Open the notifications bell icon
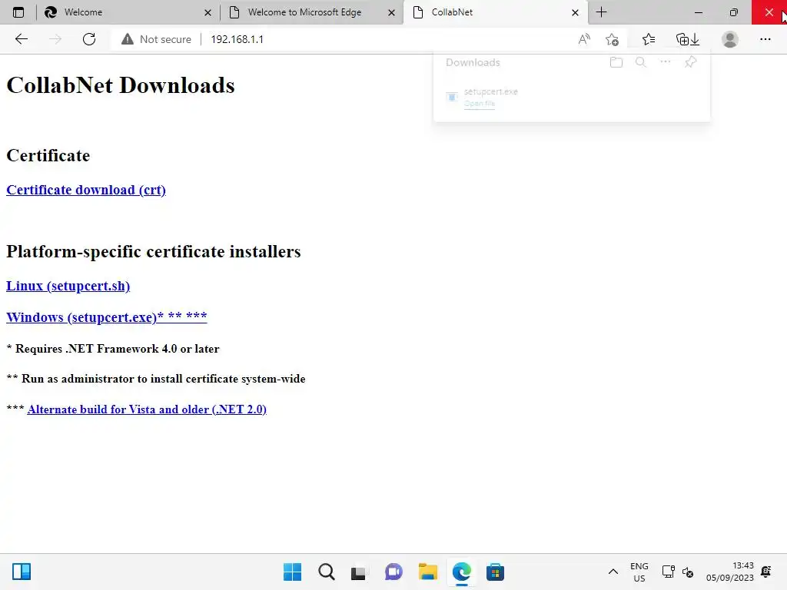The height and width of the screenshot is (590, 787). pos(766,572)
